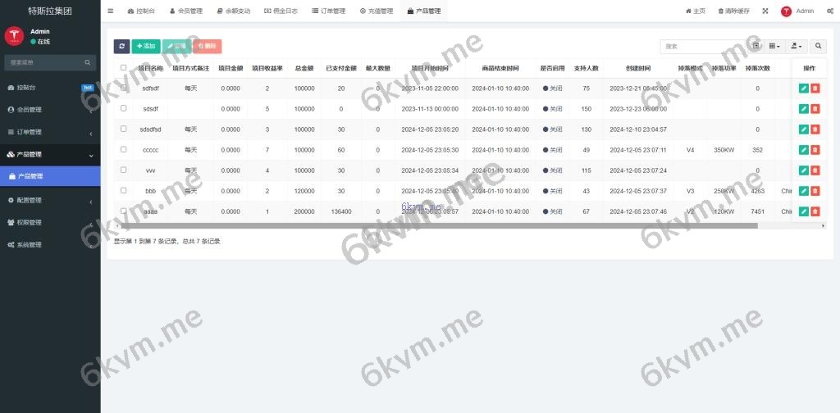Tick the checkbox for row sdsdf

[124, 108]
